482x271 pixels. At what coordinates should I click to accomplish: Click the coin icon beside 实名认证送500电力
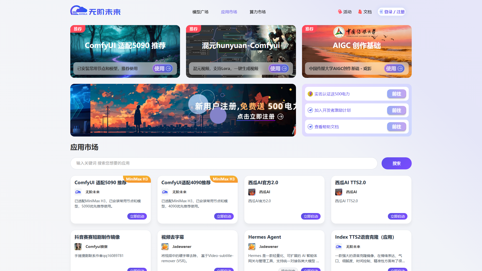(x=310, y=94)
